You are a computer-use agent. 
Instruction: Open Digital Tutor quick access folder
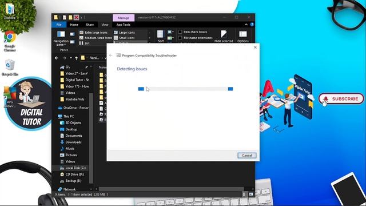click(74, 80)
